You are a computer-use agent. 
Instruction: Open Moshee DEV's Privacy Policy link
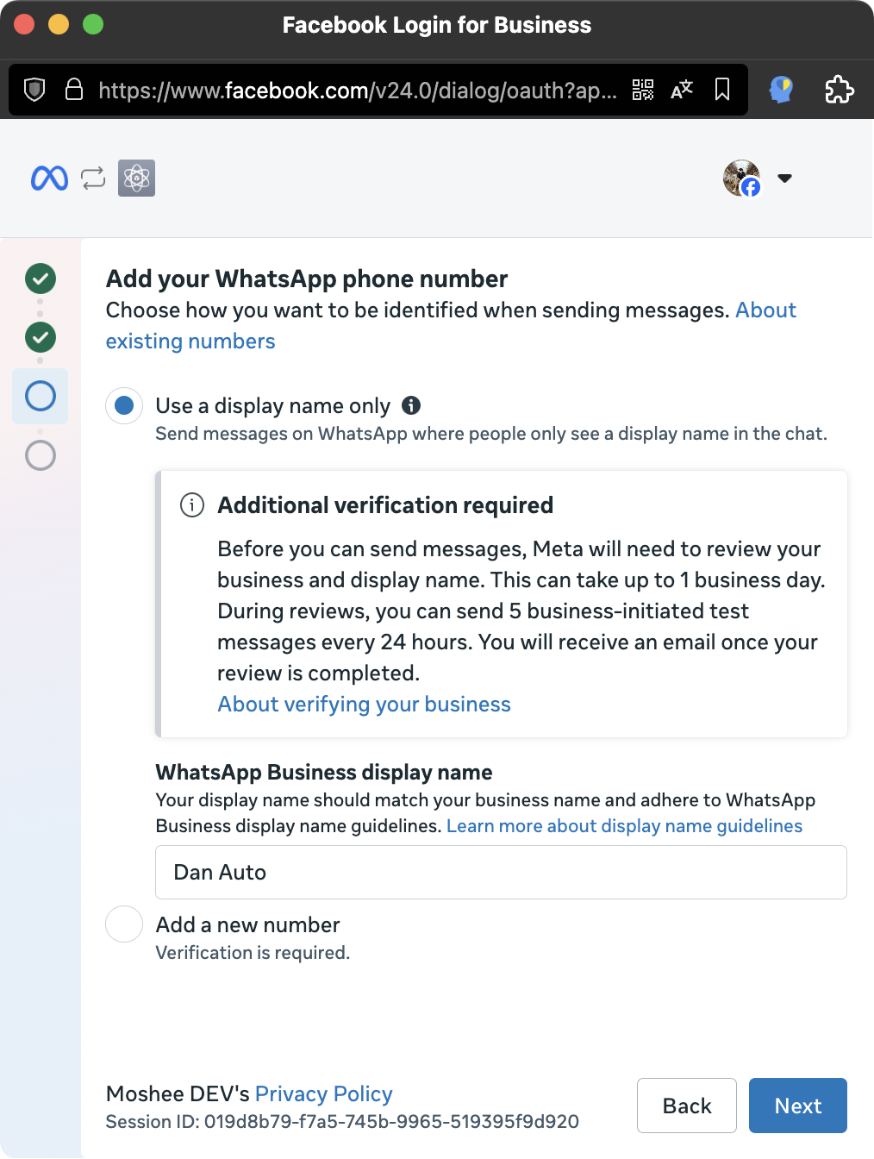click(x=323, y=1094)
